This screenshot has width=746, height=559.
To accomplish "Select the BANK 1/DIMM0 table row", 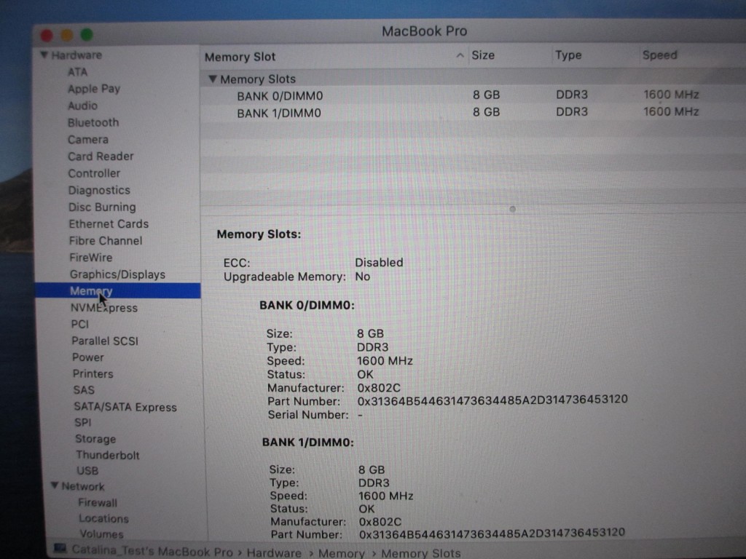I will point(473,113).
